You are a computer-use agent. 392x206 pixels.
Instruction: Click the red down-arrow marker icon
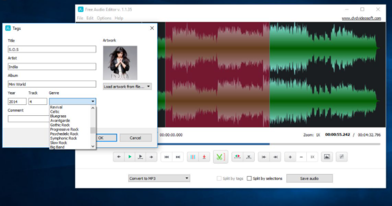point(204,157)
